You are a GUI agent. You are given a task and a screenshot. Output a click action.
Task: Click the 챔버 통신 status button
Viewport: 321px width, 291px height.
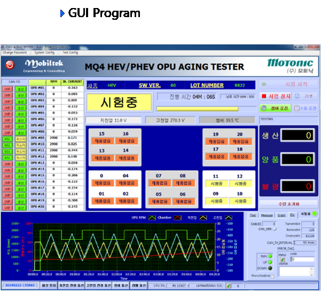121,286
